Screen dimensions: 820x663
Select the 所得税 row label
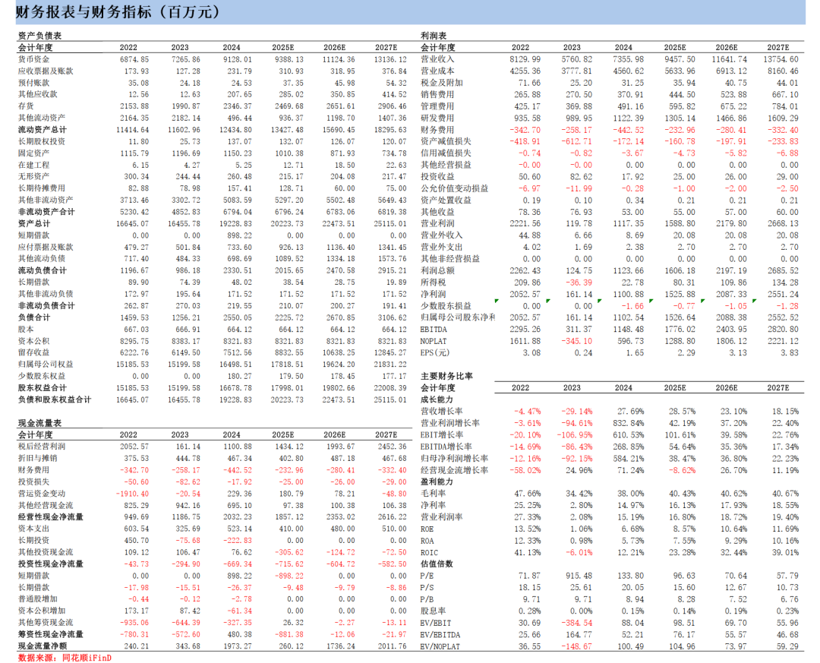[433, 282]
